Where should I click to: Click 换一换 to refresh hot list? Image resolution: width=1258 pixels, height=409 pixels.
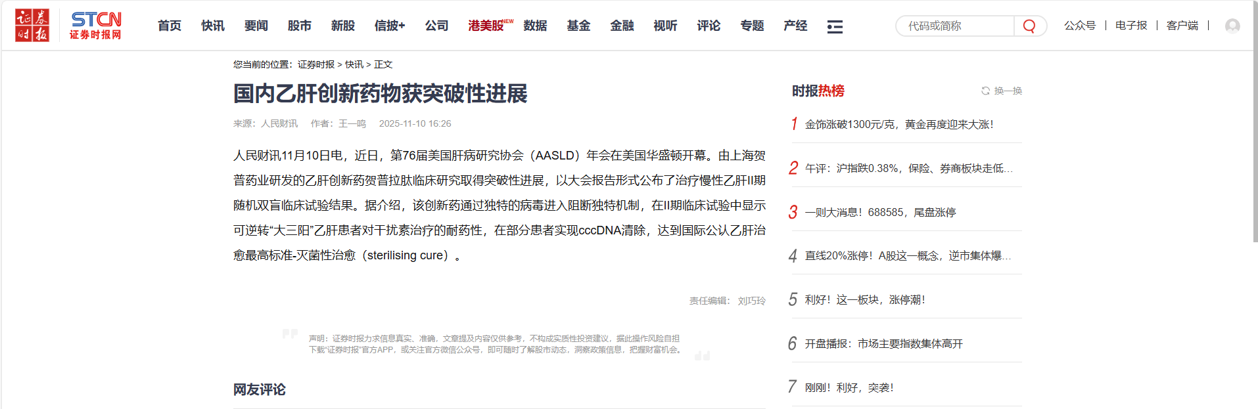tap(1008, 91)
